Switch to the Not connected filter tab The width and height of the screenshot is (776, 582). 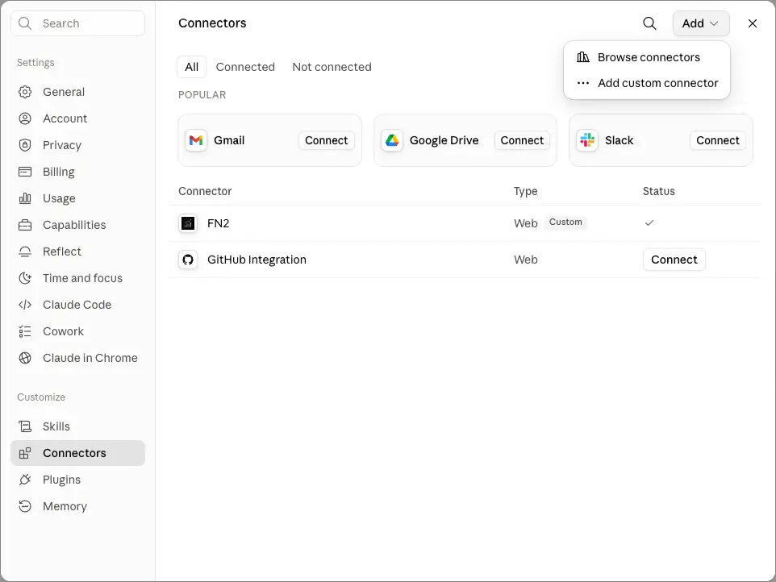pos(332,67)
